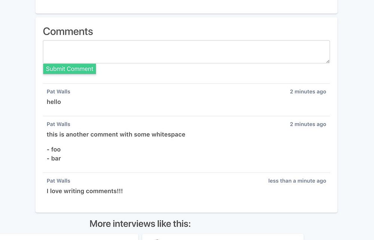Viewport: 374px width, 240px height.
Task: Click 'this is another comment' text line
Action: click(x=116, y=134)
